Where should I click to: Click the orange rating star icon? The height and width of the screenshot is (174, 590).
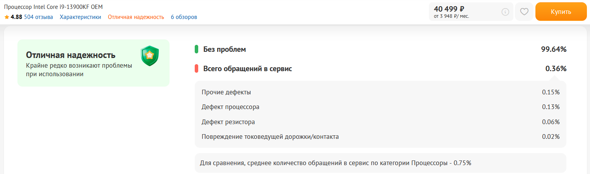coord(7,17)
